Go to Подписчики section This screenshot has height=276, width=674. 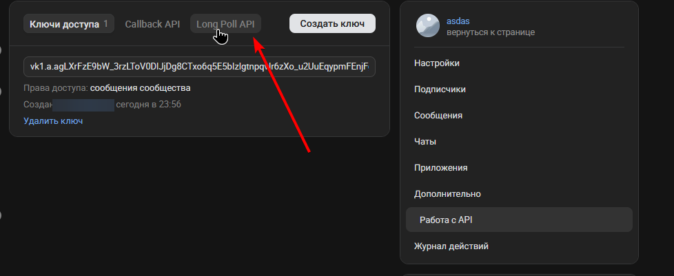pyautogui.click(x=440, y=89)
